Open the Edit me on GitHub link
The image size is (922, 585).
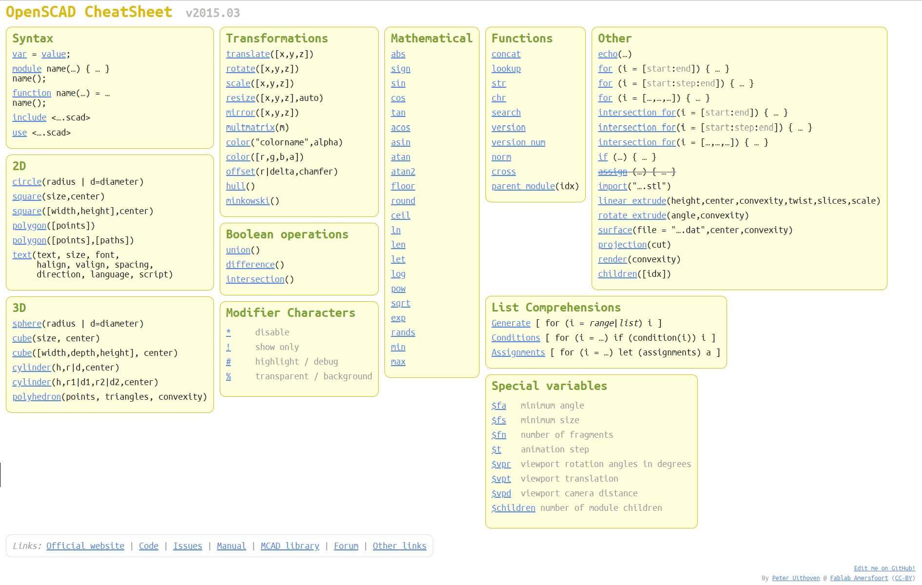pyautogui.click(x=884, y=568)
